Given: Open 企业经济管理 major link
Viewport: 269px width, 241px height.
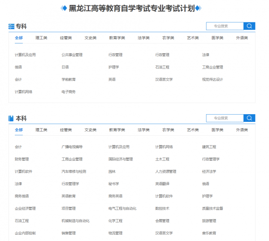Looking at the screenshot, I should (x=25, y=209).
